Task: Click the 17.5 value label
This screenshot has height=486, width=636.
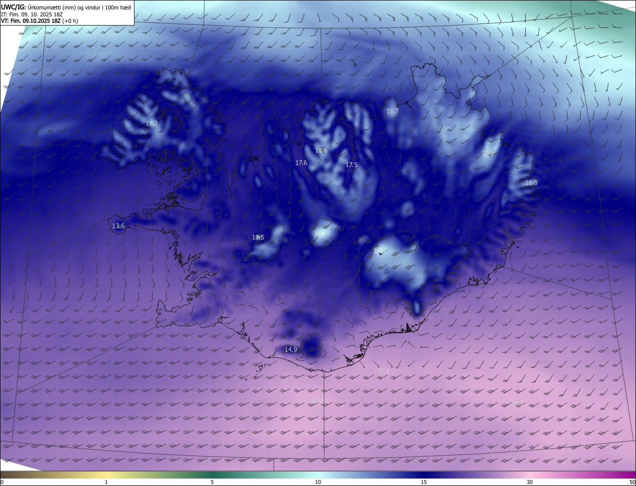Action: [351, 164]
